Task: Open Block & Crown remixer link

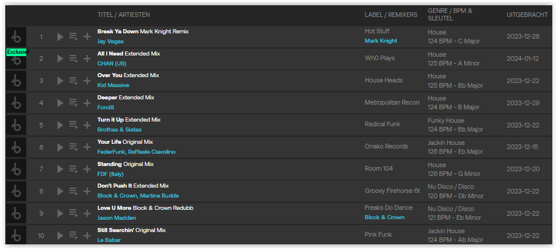Action: [x=385, y=217]
